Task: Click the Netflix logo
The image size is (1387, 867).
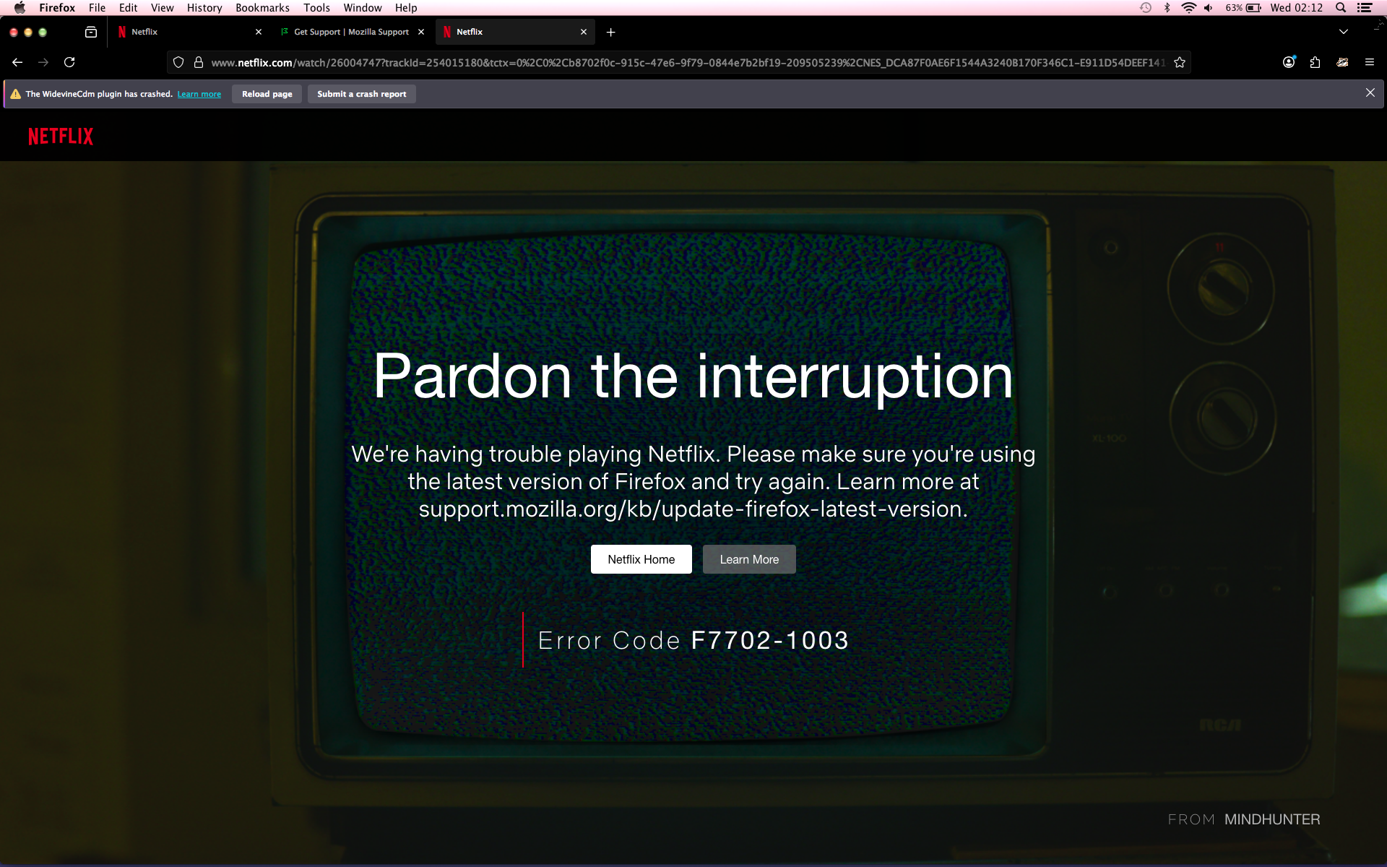Action: [61, 137]
